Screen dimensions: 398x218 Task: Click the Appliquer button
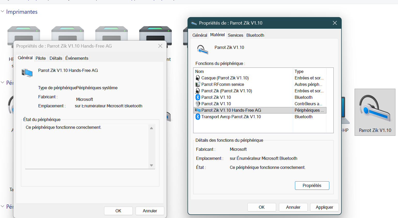tap(324, 207)
